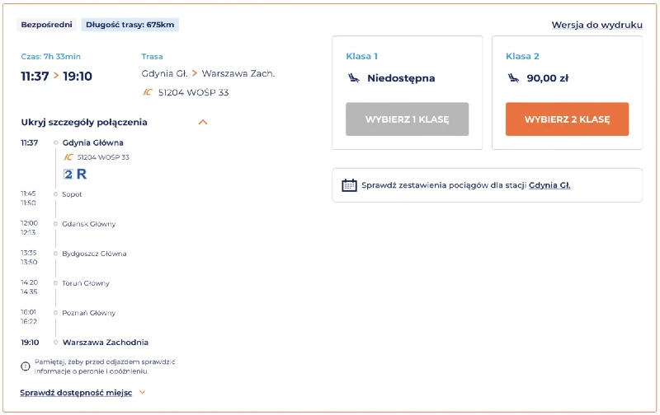This screenshot has width=660, height=415.
Task: Click the class 2 badge icon under Gdynia Główna
Action: [69, 174]
